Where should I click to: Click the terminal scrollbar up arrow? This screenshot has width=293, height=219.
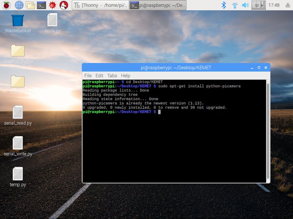(268, 81)
